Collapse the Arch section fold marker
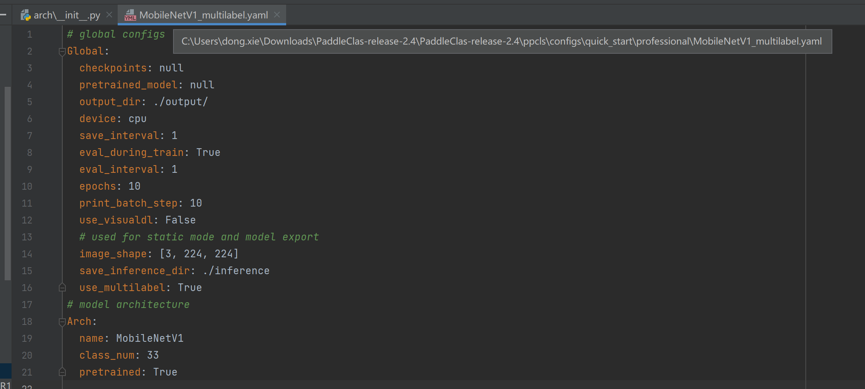The height and width of the screenshot is (389, 865). point(62,322)
